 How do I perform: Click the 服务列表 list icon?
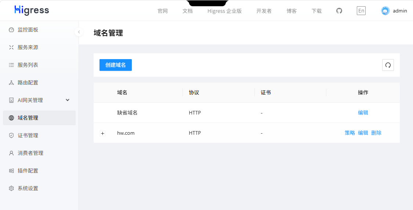tap(11, 65)
